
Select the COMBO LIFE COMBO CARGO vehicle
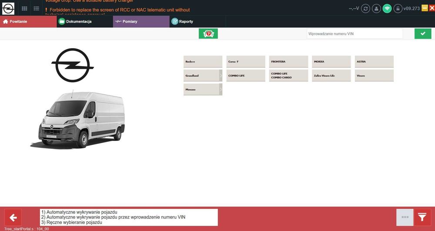pyautogui.click(x=288, y=75)
